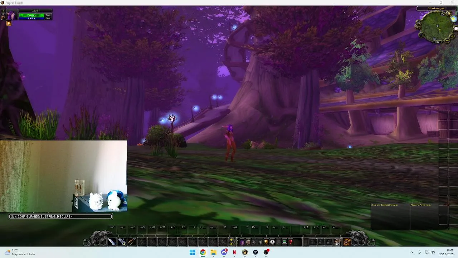This screenshot has width=458, height=258.
Task: Click the blue mana bar 85/85
Action: [x=31, y=18]
